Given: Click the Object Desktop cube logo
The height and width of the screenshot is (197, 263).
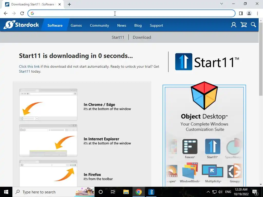Looking at the screenshot, I should pos(204,95).
